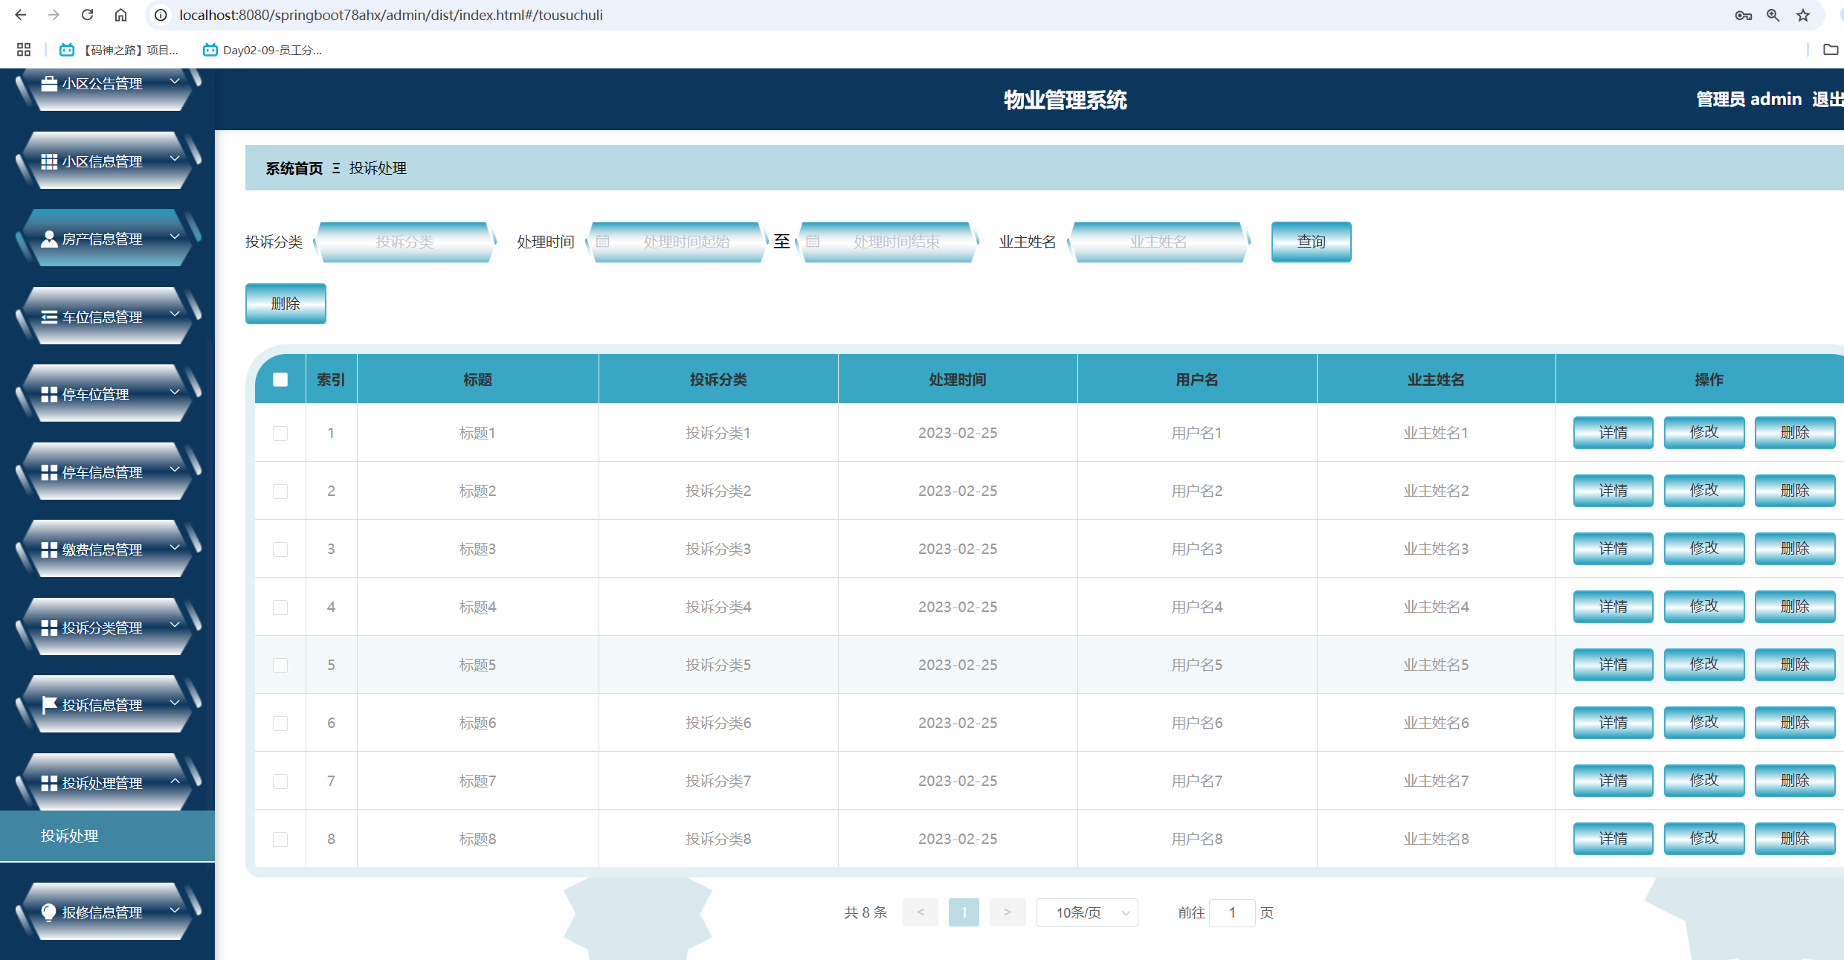This screenshot has width=1844, height=960.
Task: Click the 查询 search button
Action: [1311, 242]
